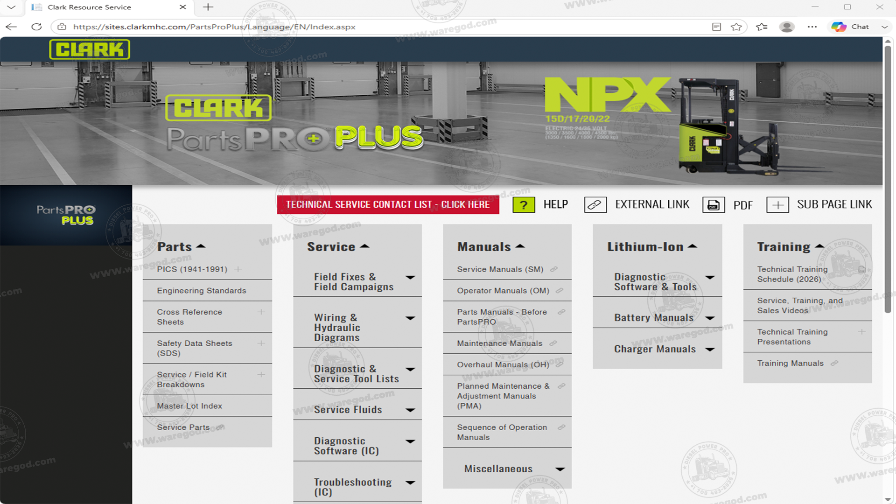Click the Sub Page Link plus icon
The width and height of the screenshot is (896, 504).
[777, 205]
